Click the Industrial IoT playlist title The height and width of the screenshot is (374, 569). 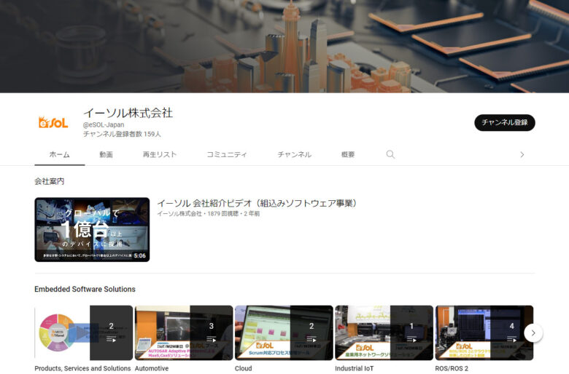(355, 368)
